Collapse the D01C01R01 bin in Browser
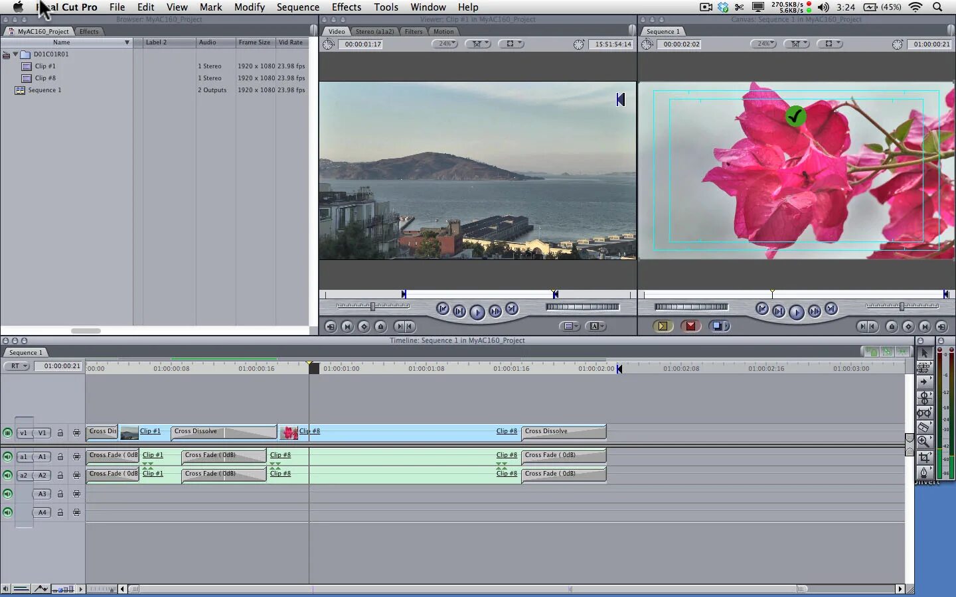This screenshot has width=956, height=597. tap(15, 54)
